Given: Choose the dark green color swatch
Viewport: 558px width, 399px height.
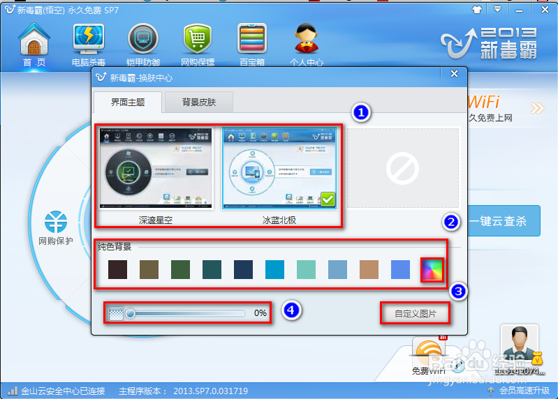Looking at the screenshot, I should (180, 269).
